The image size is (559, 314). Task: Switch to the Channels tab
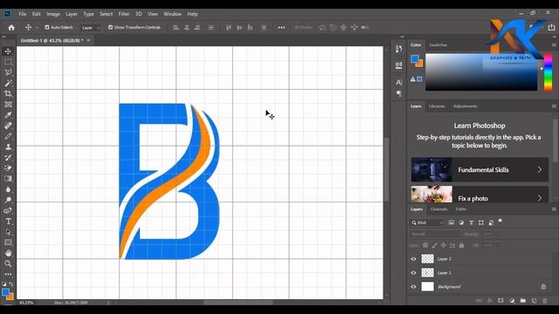coord(438,209)
